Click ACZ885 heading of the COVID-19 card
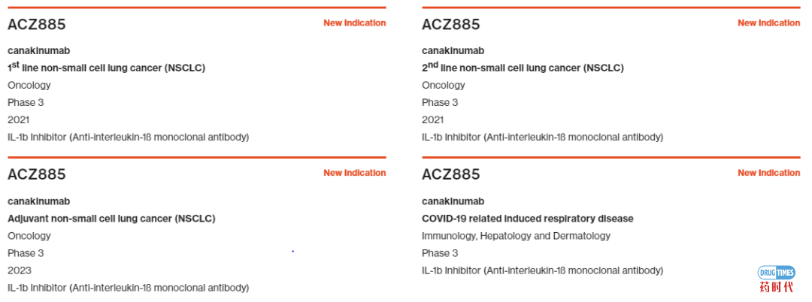The image size is (812, 302). coord(451,174)
